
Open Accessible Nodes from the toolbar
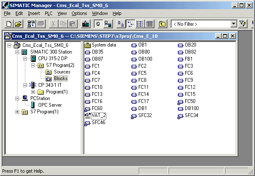pos(31,24)
